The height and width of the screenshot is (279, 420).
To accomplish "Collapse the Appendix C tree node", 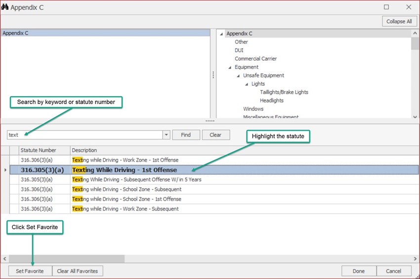I will pos(221,34).
